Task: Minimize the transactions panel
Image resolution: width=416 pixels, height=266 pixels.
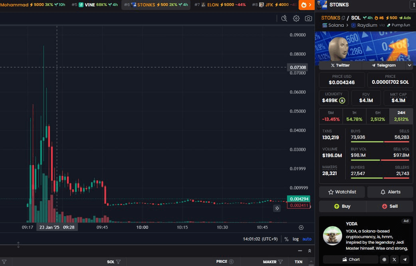Action: point(300,250)
